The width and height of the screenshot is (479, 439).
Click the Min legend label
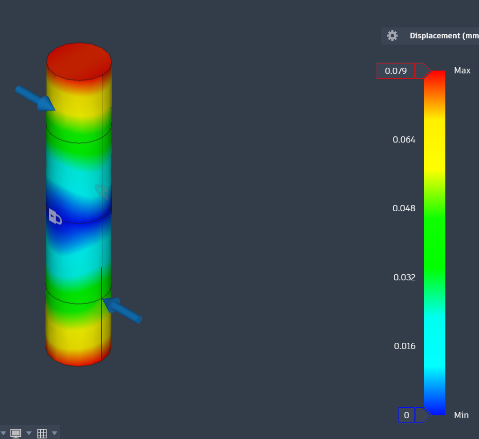pos(461,415)
